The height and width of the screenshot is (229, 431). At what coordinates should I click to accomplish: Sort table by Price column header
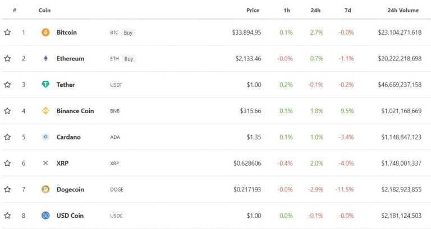[x=253, y=11]
